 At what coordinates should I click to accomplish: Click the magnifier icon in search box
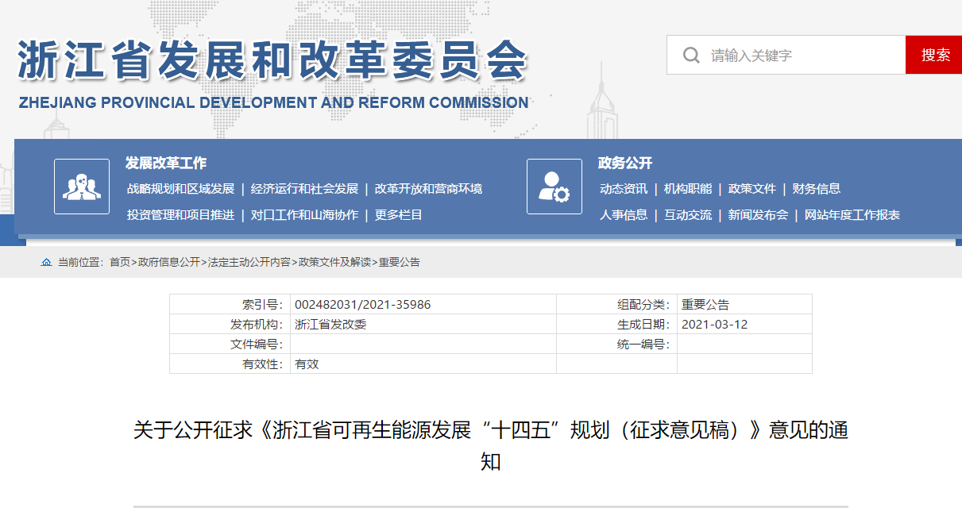(691, 55)
